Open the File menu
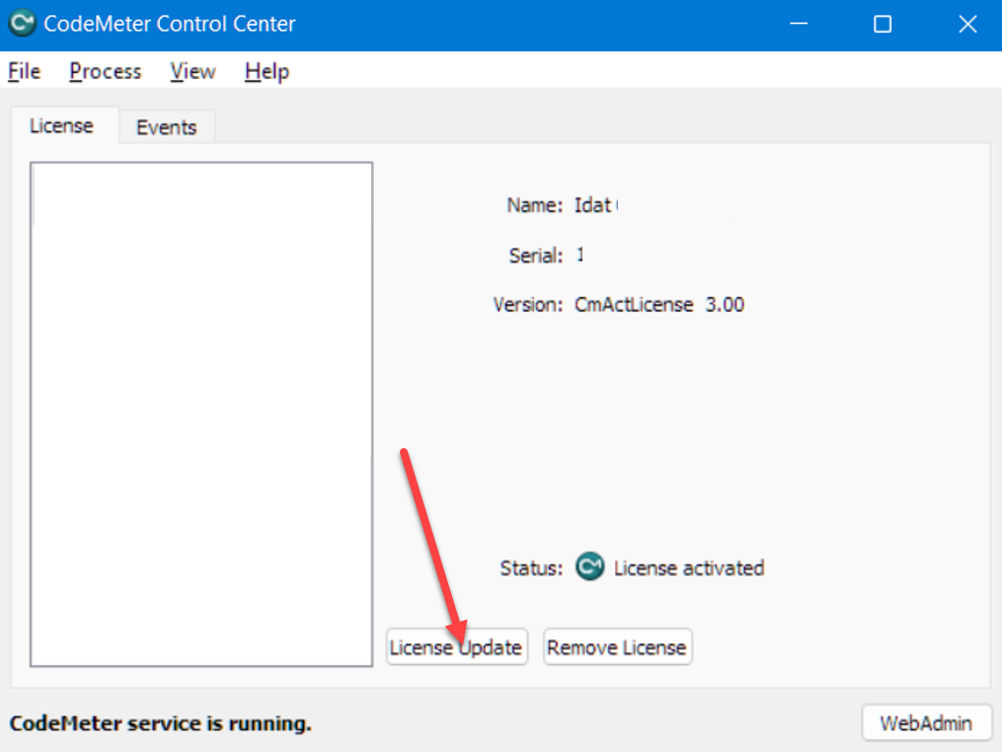Viewport: 1002px width, 752px height. coord(25,71)
